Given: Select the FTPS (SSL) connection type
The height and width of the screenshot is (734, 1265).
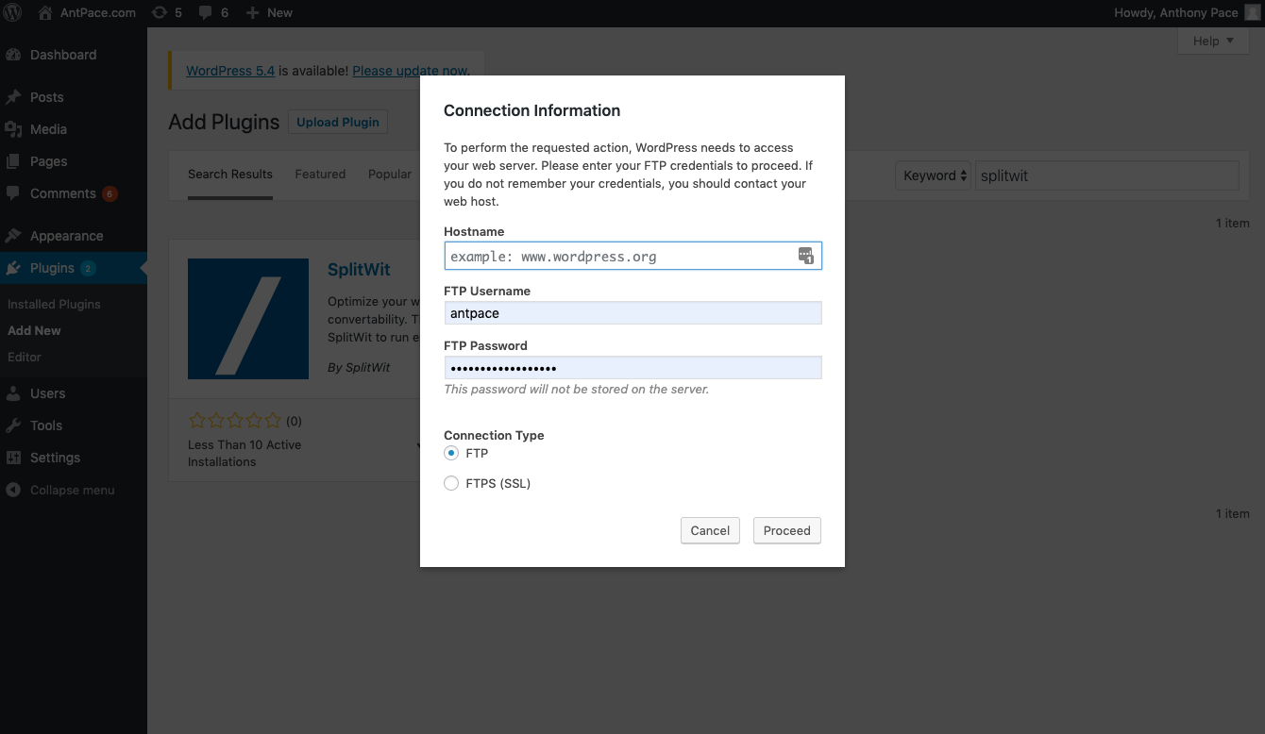Looking at the screenshot, I should coord(451,483).
